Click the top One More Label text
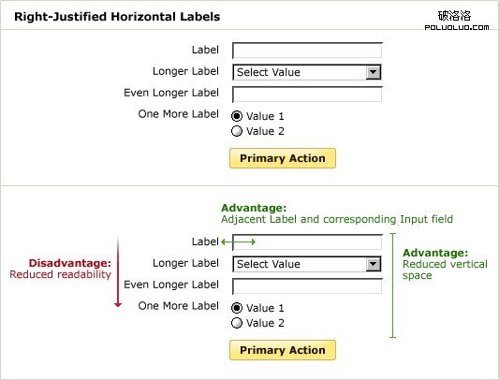Screen dimensions: 499x380 [178, 114]
